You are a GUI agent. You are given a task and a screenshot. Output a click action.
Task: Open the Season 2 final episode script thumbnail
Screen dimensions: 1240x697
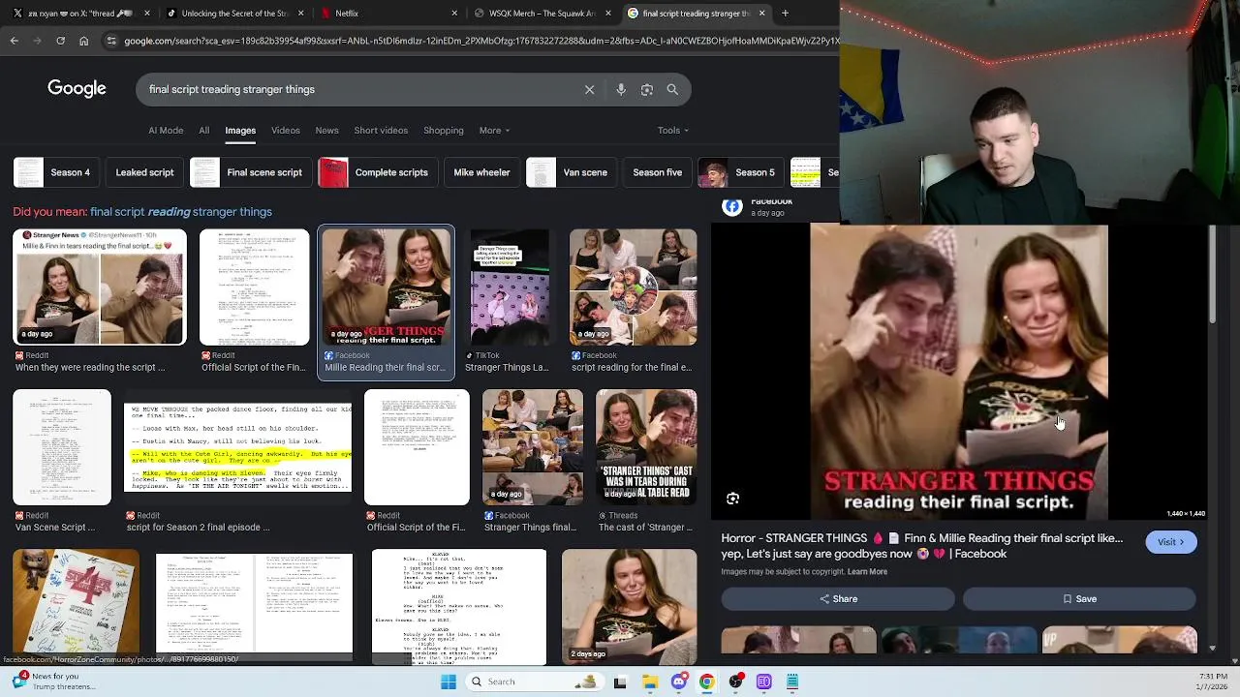(238, 447)
